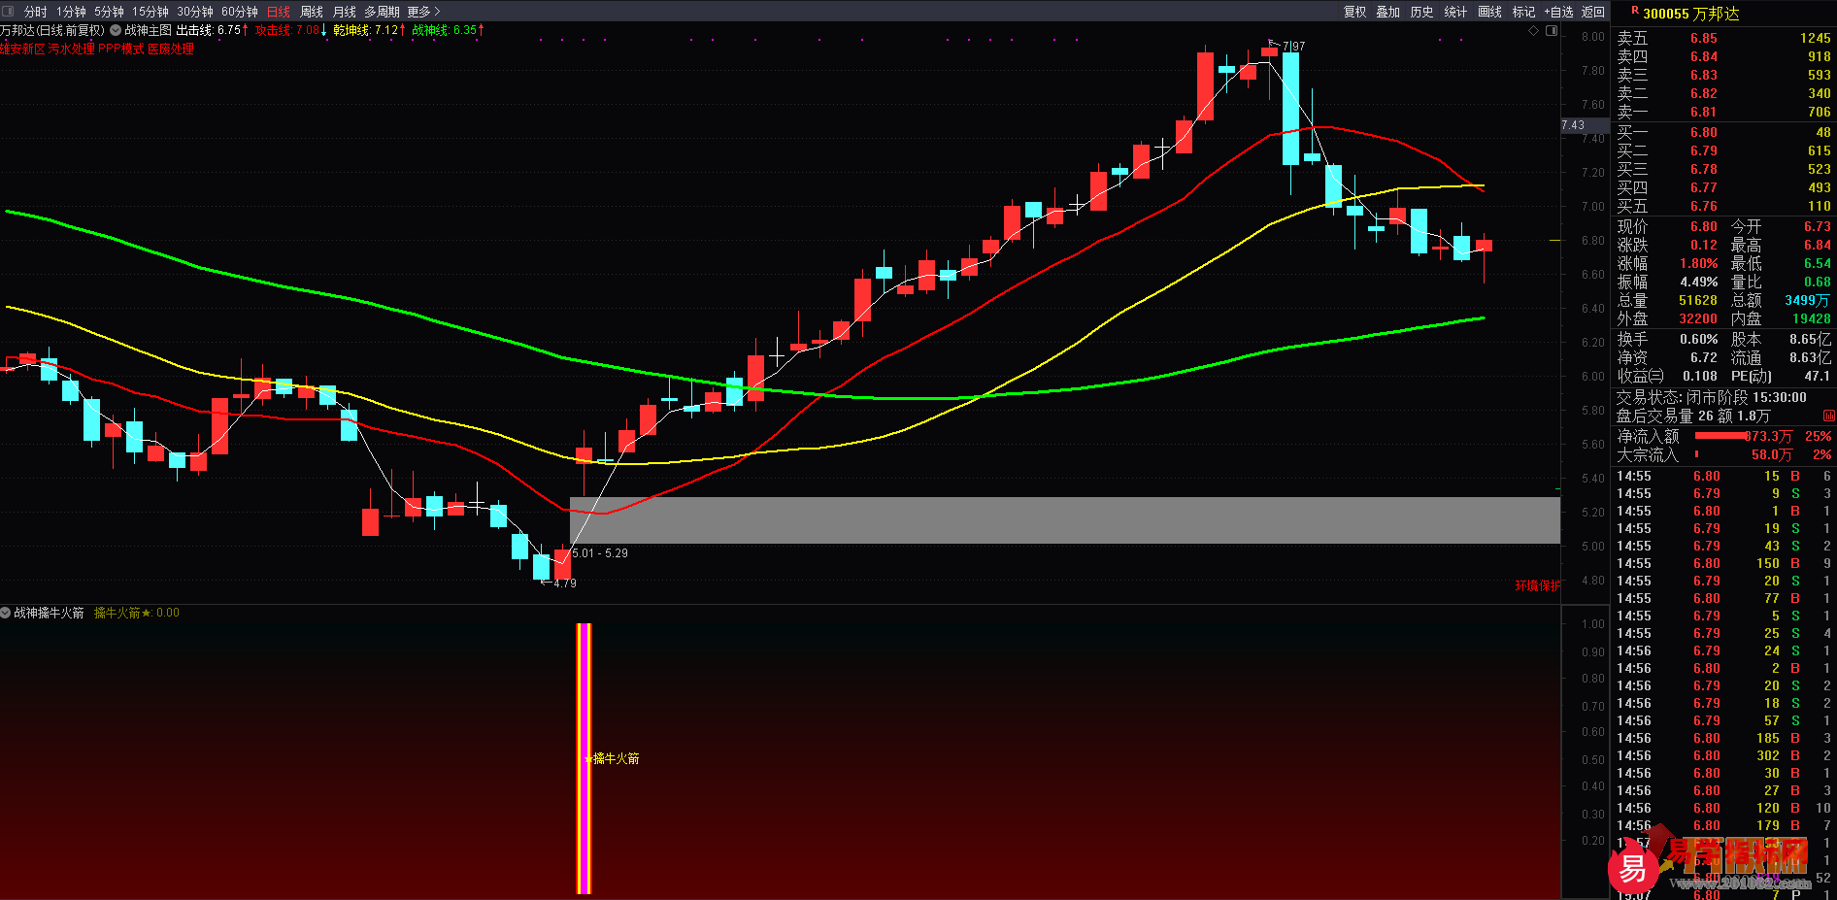
Task: Click the small red icon beside 盘后交易量
Action: point(1829,416)
